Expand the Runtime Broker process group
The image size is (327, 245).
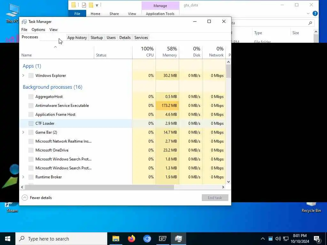pyautogui.click(x=23, y=177)
